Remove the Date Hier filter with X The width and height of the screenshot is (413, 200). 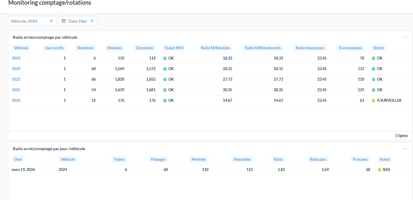pyautogui.click(x=92, y=21)
